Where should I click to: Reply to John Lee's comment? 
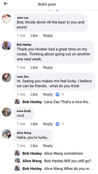[x=48, y=36]
